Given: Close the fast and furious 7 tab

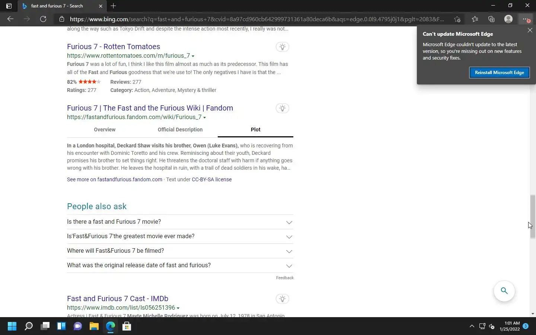Looking at the screenshot, I should tap(100, 6).
